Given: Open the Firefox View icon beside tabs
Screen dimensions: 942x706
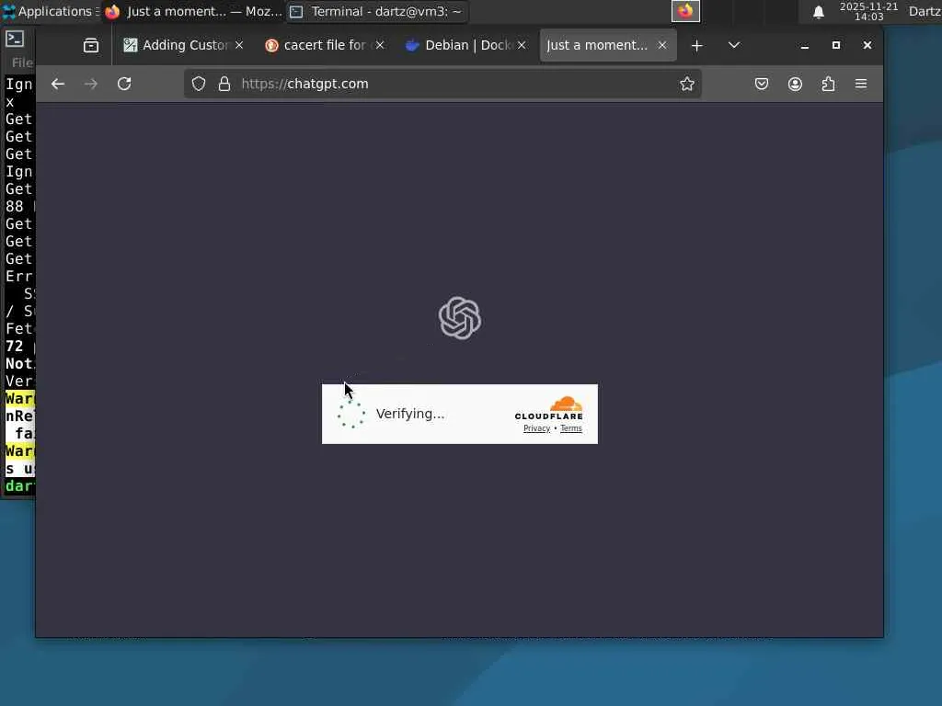Looking at the screenshot, I should tap(91, 46).
